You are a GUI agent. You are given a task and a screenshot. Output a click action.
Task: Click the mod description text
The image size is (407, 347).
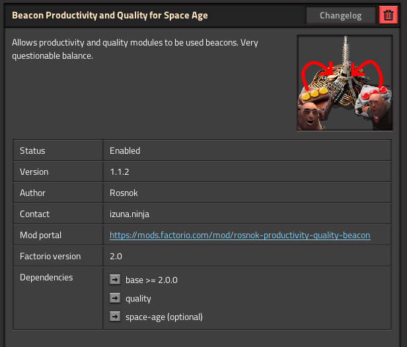pyautogui.click(x=135, y=49)
